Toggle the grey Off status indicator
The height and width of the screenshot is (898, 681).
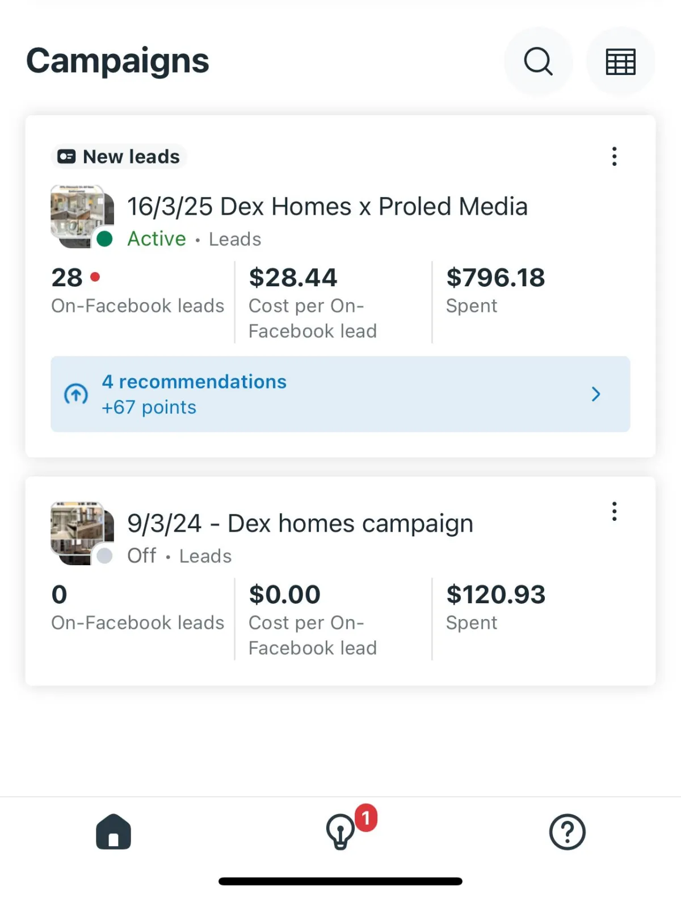point(104,555)
